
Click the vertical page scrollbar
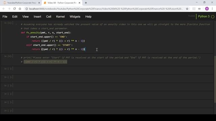215,79
